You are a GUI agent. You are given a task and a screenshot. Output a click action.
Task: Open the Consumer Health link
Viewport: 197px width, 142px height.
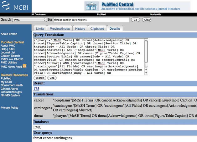[12, 85]
